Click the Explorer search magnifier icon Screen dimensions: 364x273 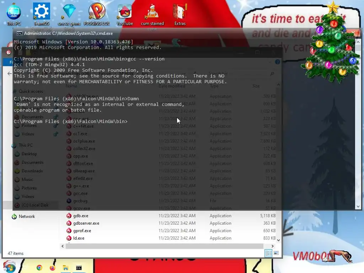(272, 74)
